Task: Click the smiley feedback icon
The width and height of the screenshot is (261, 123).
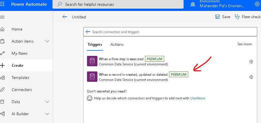Action: 90,98
